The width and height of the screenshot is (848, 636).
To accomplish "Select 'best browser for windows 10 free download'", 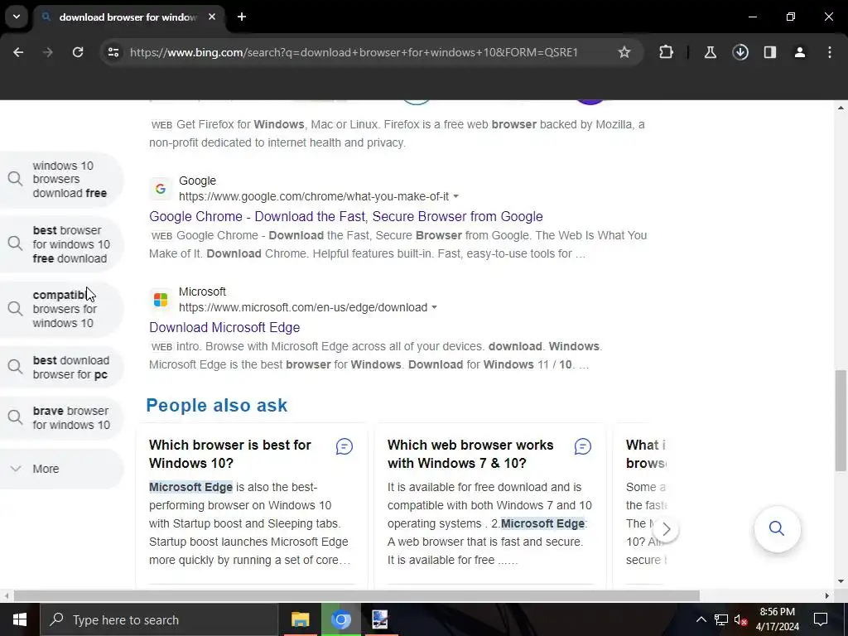I will pyautogui.click(x=62, y=244).
